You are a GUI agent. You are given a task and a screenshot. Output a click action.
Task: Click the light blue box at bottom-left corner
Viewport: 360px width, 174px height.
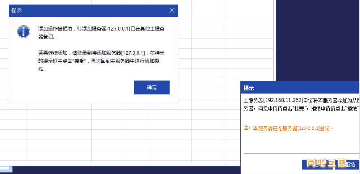click(6, 169)
